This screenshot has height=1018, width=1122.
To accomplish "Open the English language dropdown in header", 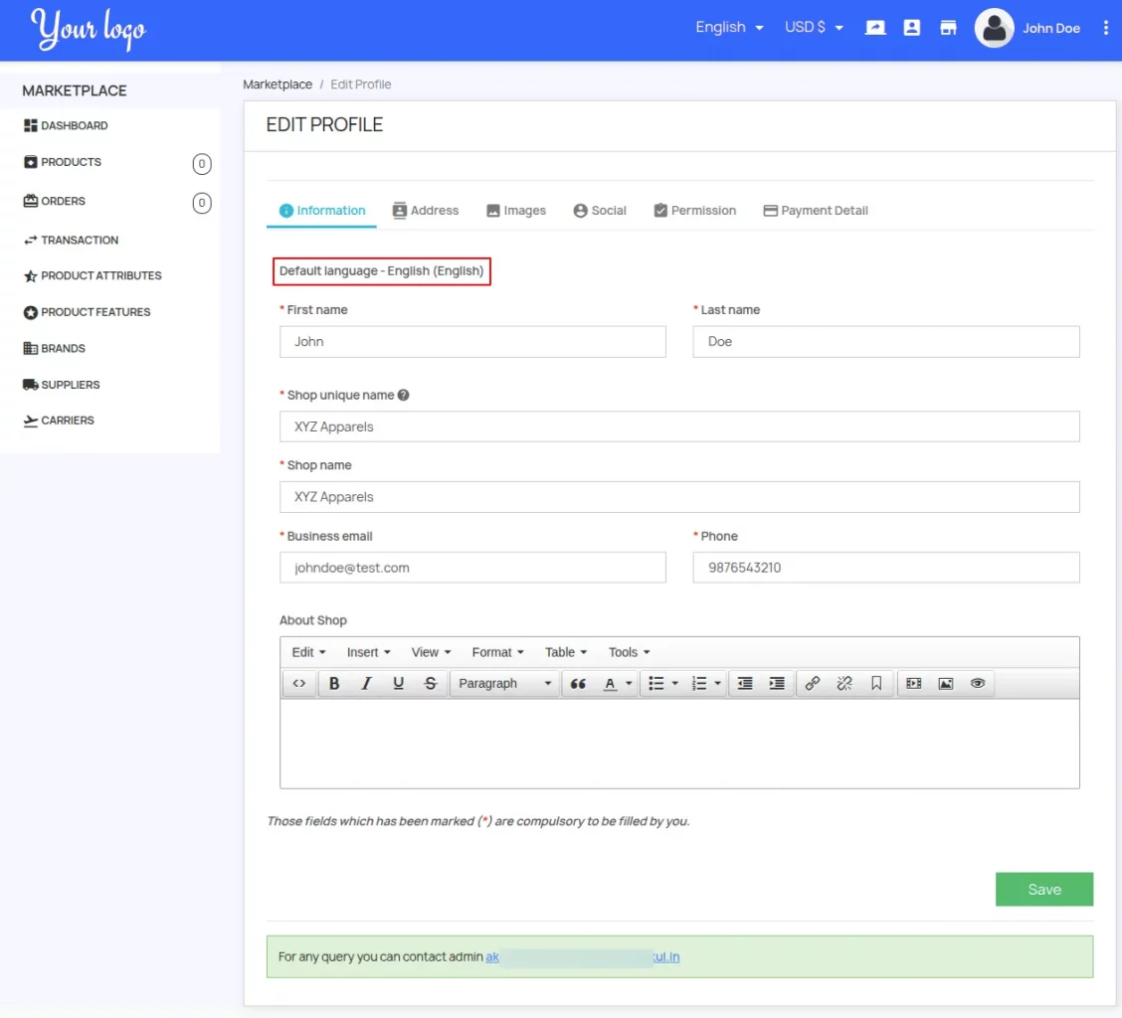I will coord(729,28).
